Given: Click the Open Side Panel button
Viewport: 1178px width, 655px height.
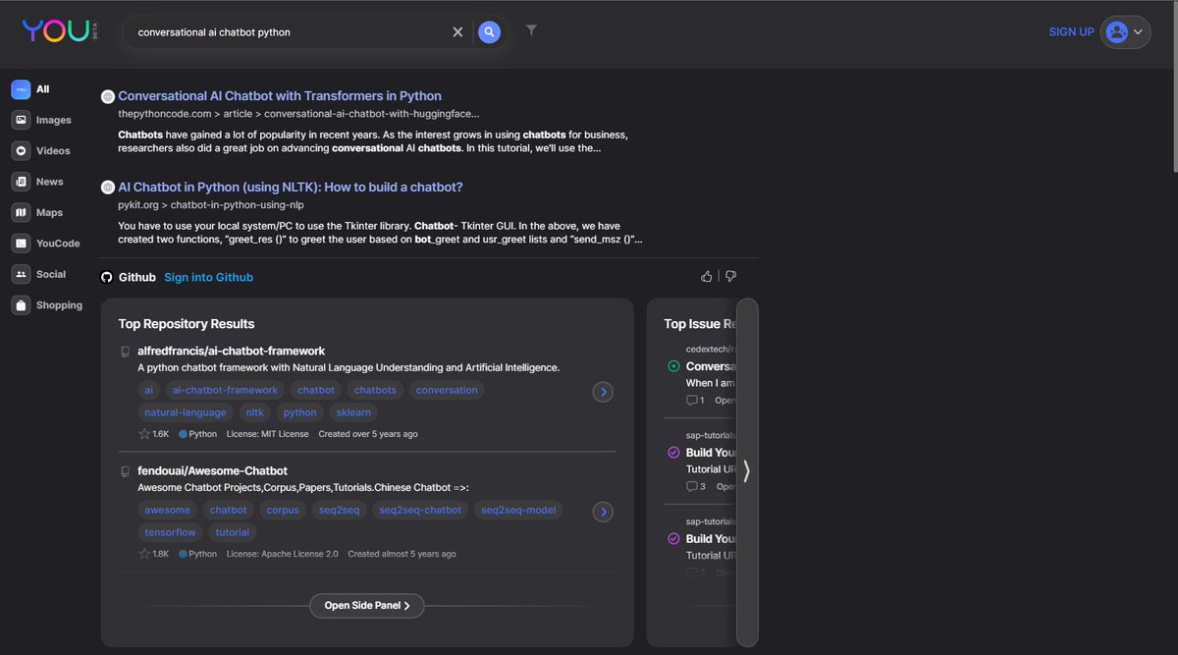Looking at the screenshot, I should click(x=367, y=606).
